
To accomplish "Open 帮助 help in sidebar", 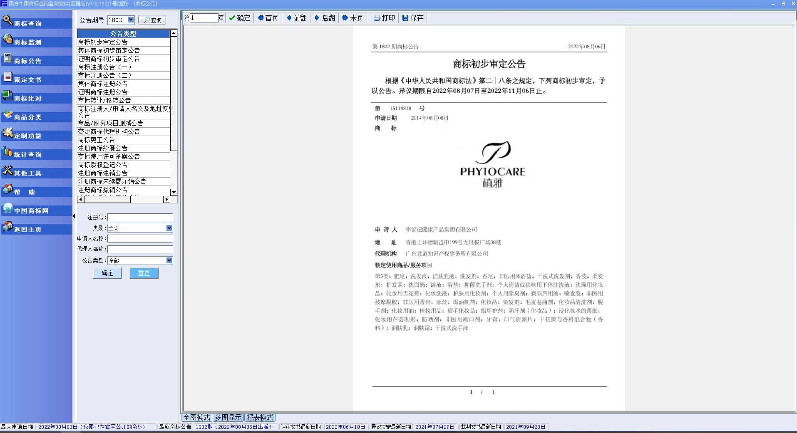I will (x=37, y=191).
